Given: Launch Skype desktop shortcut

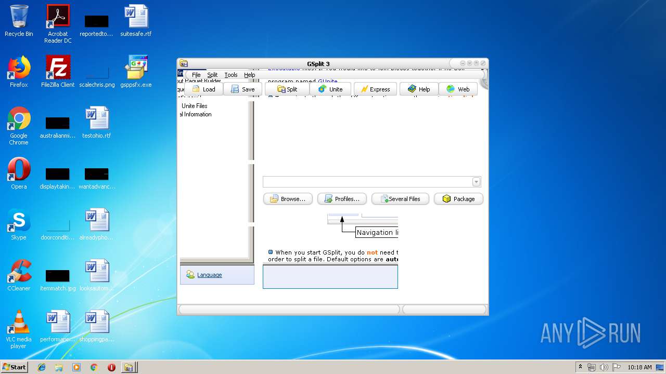Looking at the screenshot, I should click(19, 224).
